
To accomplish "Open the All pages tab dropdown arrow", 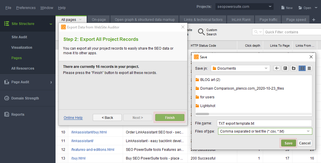I will 80,19.
